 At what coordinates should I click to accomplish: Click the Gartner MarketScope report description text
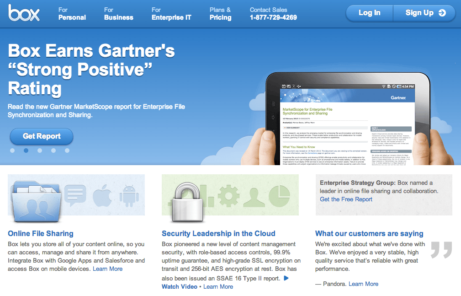tap(96, 111)
